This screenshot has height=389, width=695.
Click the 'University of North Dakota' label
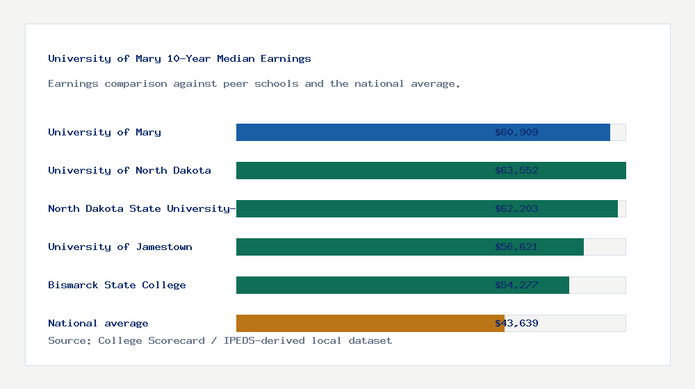click(129, 170)
